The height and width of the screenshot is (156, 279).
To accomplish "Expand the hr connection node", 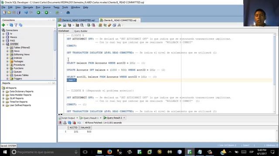I will (3, 34).
